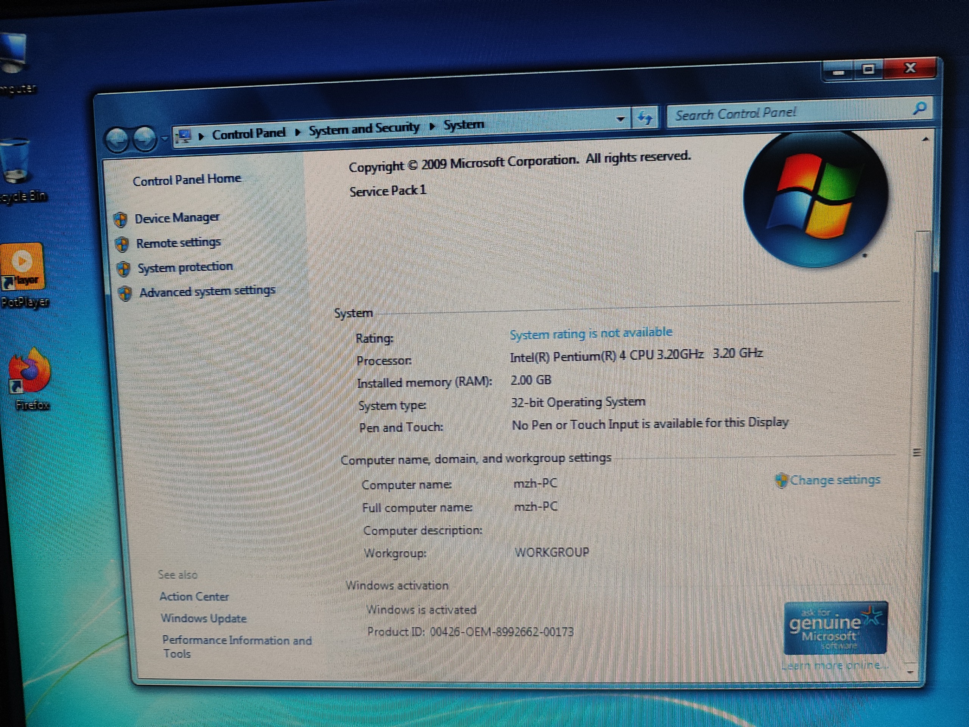Open Windows Update link
This screenshot has width=969, height=727.
[x=203, y=618]
